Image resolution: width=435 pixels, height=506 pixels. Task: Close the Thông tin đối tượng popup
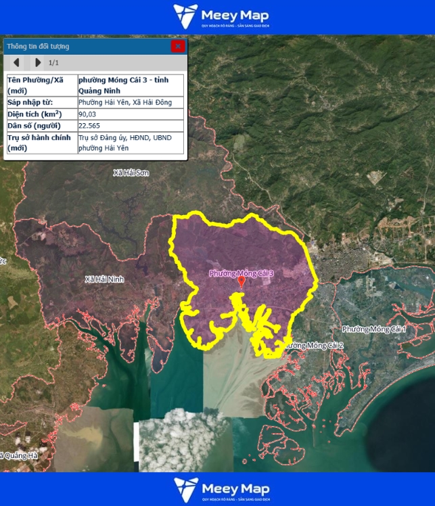(178, 46)
